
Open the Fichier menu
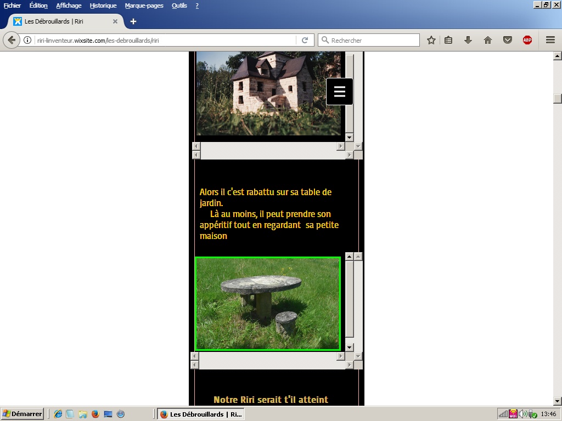(12, 5)
